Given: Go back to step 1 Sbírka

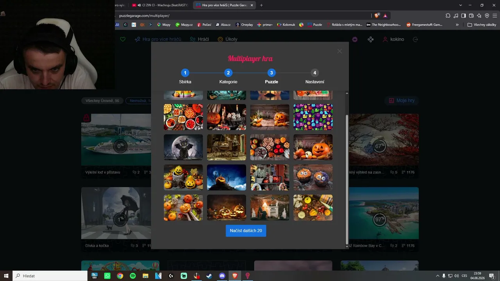Looking at the screenshot, I should point(185,76).
